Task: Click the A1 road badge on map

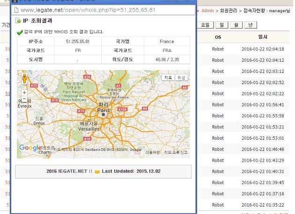Action: pos(118,86)
